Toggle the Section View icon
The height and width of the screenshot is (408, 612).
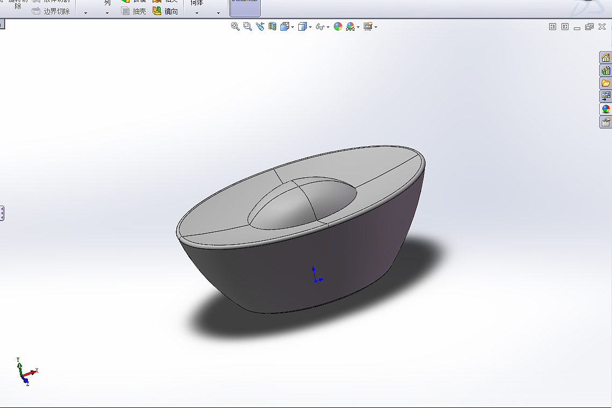click(x=272, y=26)
